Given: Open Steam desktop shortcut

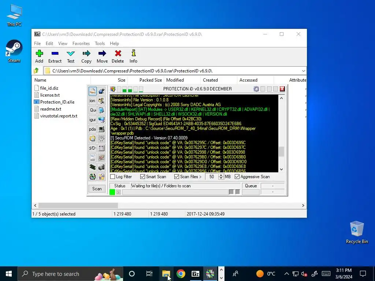Looking at the screenshot, I should click(x=14, y=51).
